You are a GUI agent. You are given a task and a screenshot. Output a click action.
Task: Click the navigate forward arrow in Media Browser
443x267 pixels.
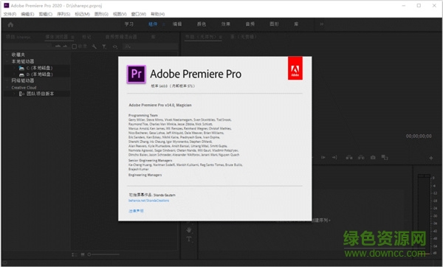coord(65,46)
